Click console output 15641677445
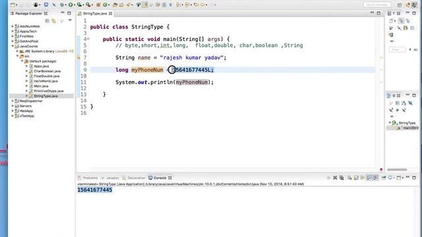The height and width of the screenshot is (237, 422). 95,190
